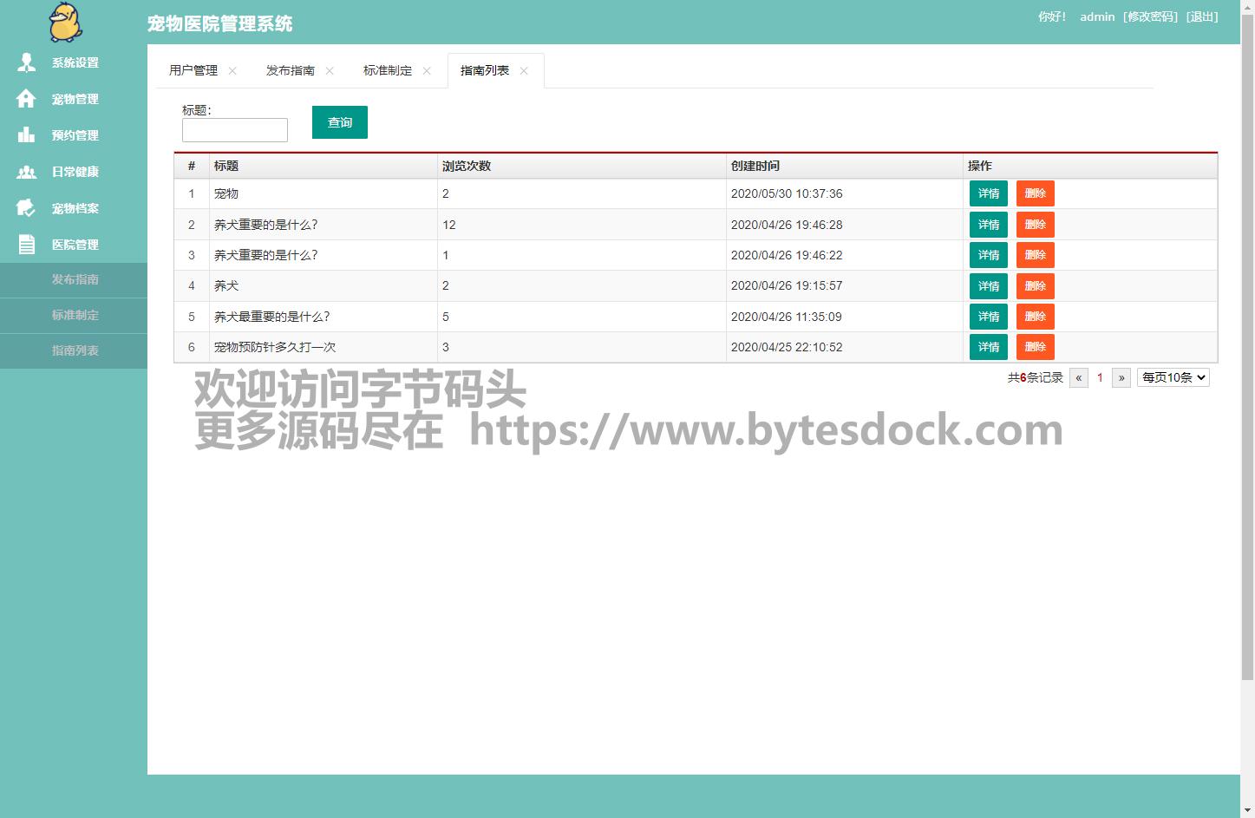Click the tag icon for 宠物档案
1255x818 pixels.
[26, 208]
